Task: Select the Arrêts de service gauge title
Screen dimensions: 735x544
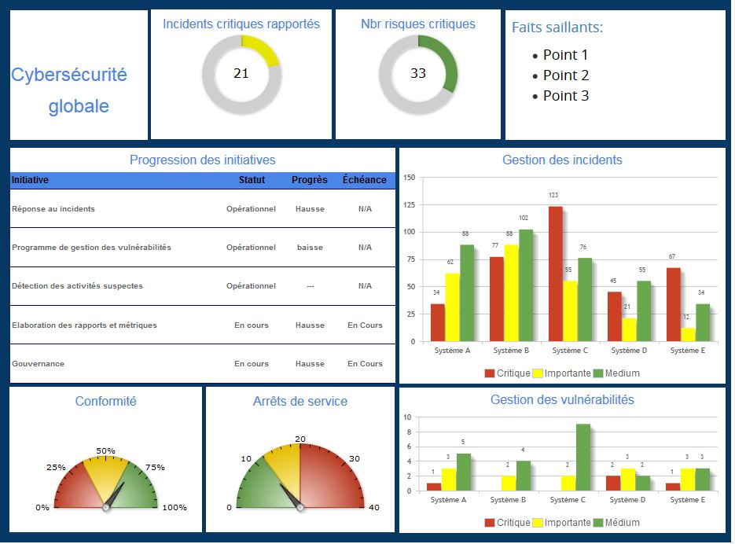Action: point(300,401)
